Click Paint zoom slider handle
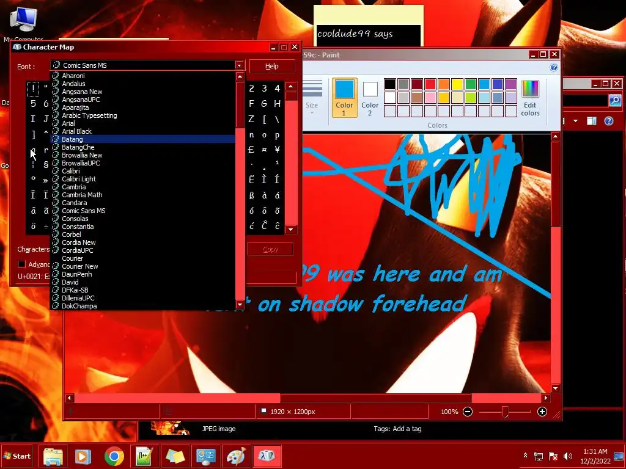The image size is (626, 469). pyautogui.click(x=505, y=412)
